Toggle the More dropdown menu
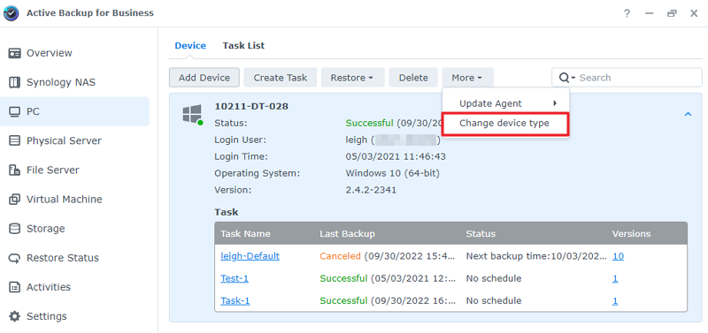Screen dimensions: 708x333 pyautogui.click(x=467, y=78)
